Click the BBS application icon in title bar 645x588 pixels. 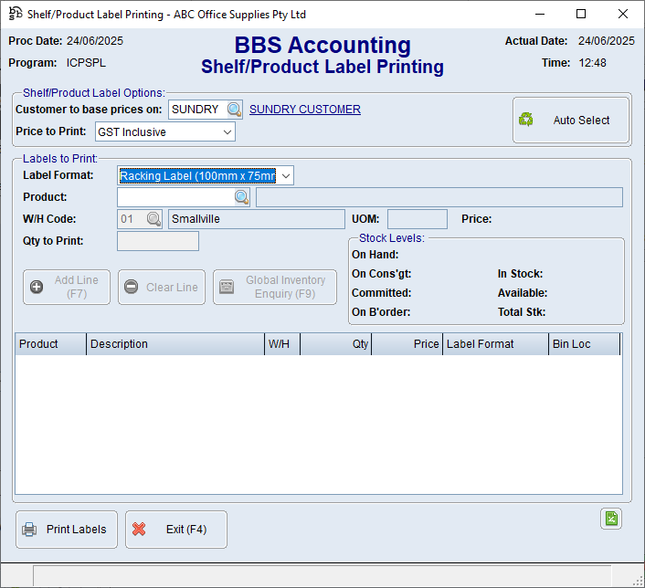(x=15, y=14)
